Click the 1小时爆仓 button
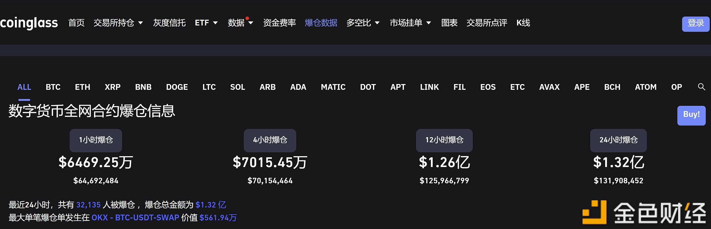This screenshot has width=711, height=229. [x=96, y=140]
